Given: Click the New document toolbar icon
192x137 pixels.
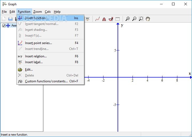Looking at the screenshot, I should coord(4,19).
